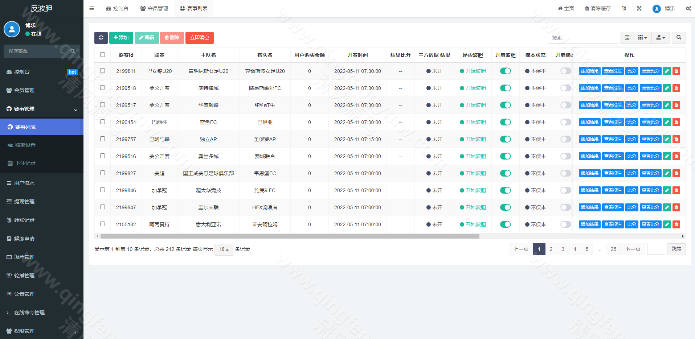Open the export dropdown in the table toolbar
Image resolution: width=695 pixels, height=339 pixels.
click(x=661, y=38)
